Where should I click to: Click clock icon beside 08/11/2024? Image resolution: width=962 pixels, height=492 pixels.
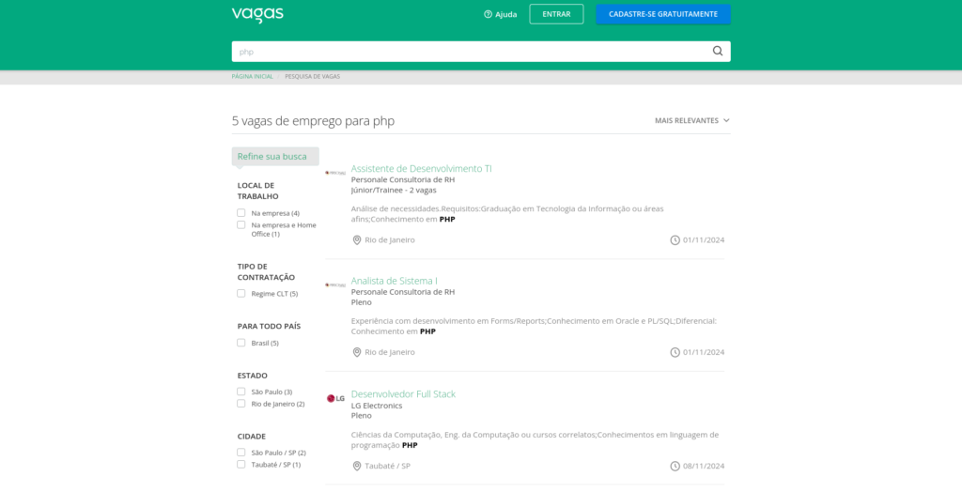pos(675,466)
